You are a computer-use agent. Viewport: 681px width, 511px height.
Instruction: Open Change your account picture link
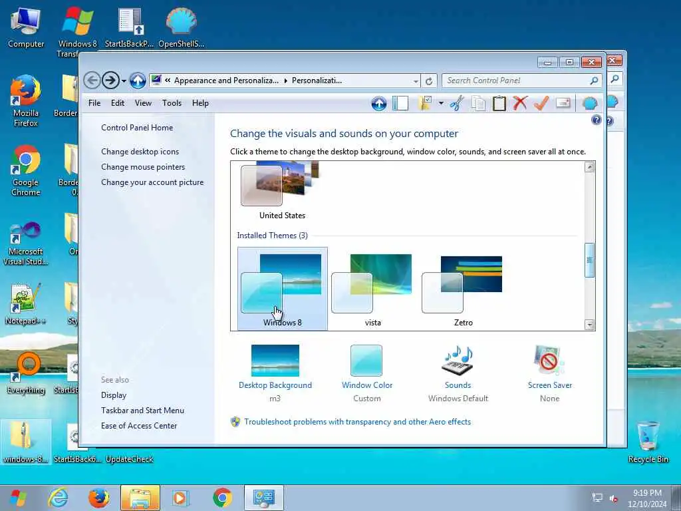(152, 182)
